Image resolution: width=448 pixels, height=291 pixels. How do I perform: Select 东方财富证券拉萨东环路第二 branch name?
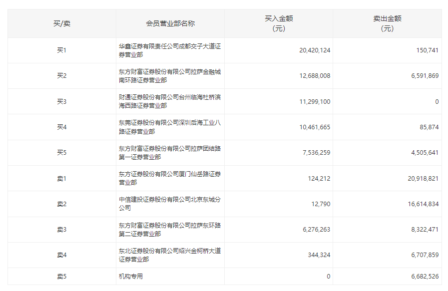click(170, 229)
